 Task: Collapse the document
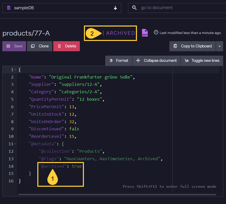157,61
